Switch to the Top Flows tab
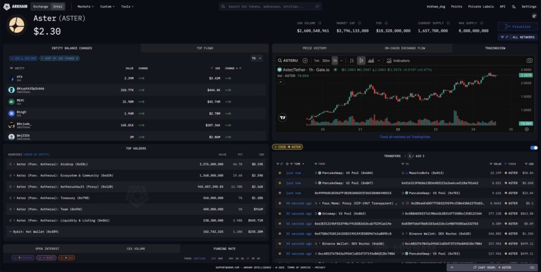This screenshot has width=541, height=272. pyautogui.click(x=204, y=48)
